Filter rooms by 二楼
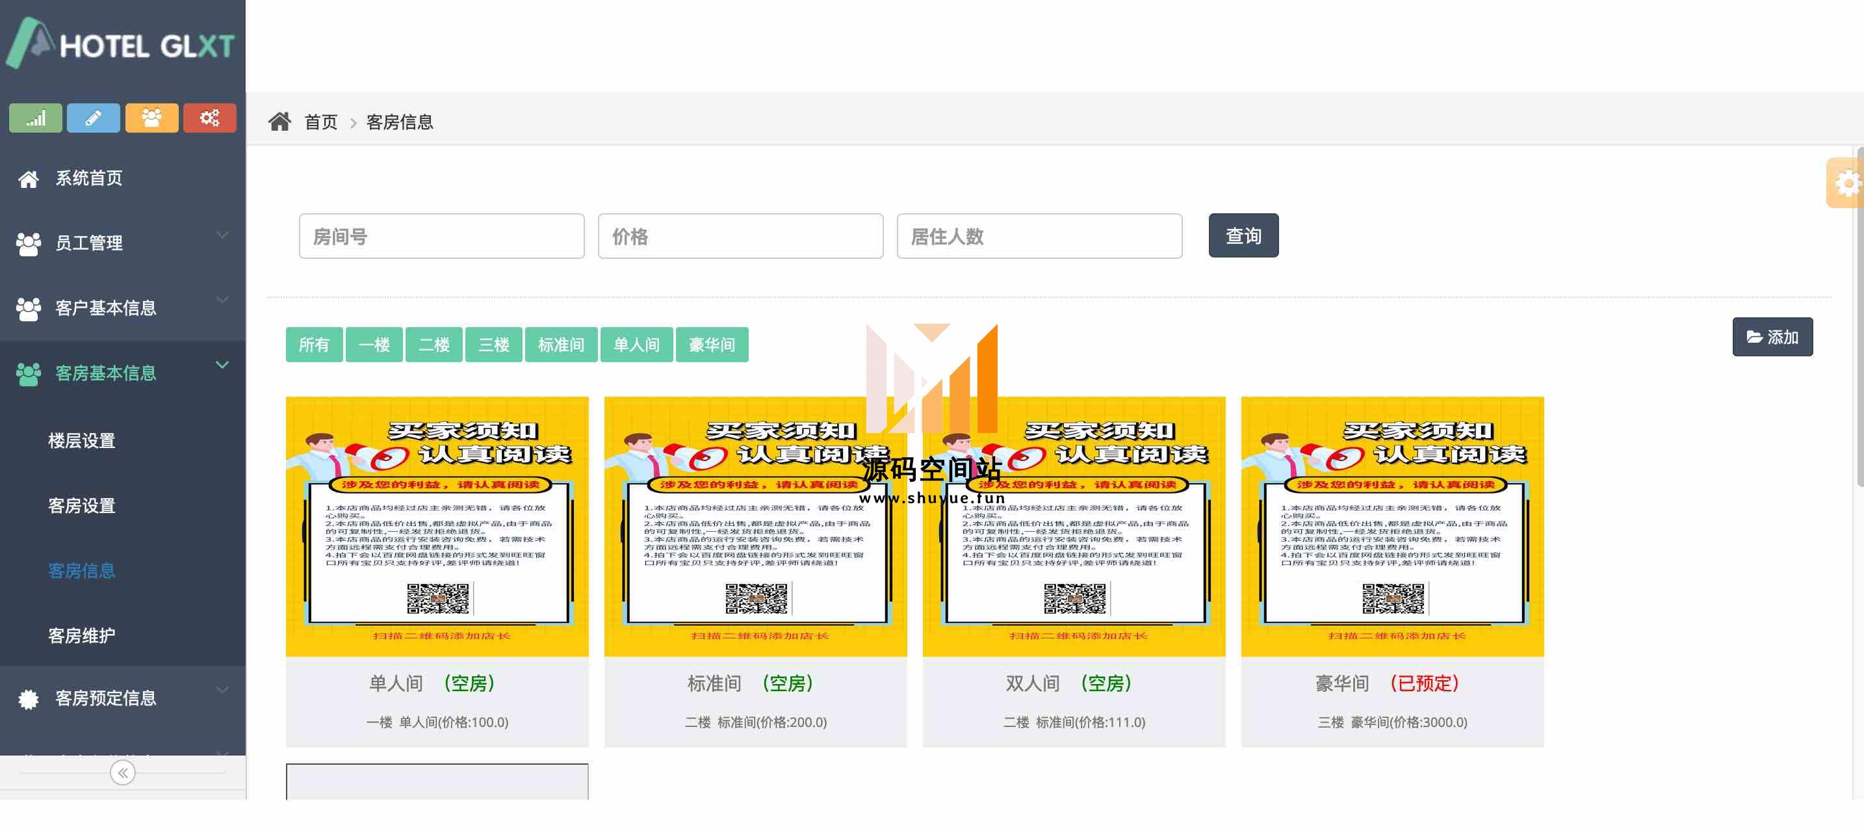This screenshot has width=1864, height=831. [x=434, y=345]
